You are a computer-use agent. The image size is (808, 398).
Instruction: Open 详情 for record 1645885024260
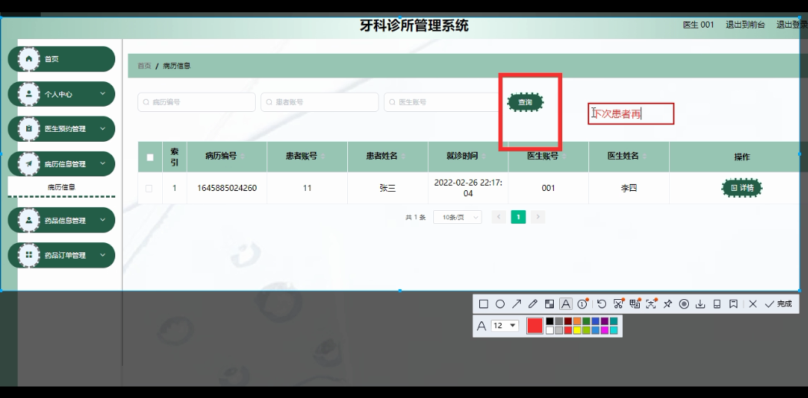[741, 188]
